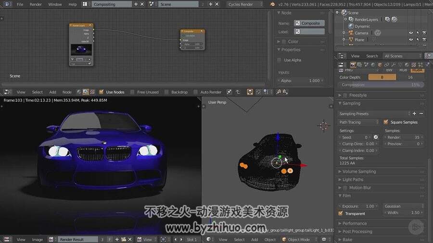Expand the Volume Sampling panel

[x=359, y=171]
